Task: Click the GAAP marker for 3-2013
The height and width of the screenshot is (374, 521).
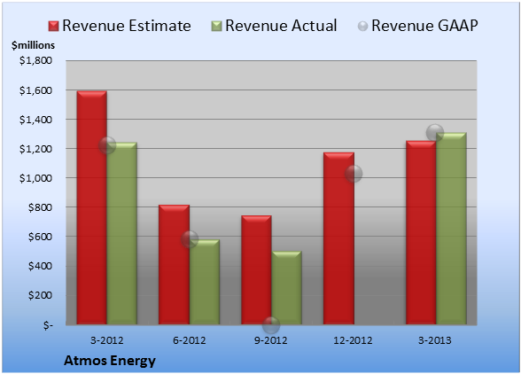Action: (435, 133)
